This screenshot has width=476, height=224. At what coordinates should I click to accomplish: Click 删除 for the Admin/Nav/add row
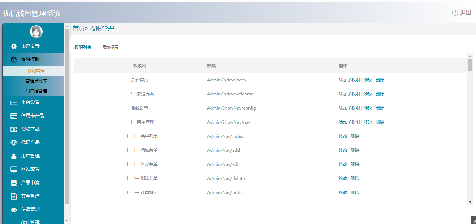pos(355,150)
